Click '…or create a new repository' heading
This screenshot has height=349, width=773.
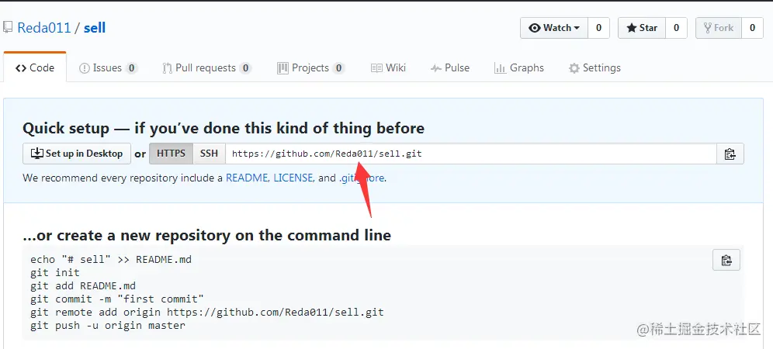click(206, 235)
